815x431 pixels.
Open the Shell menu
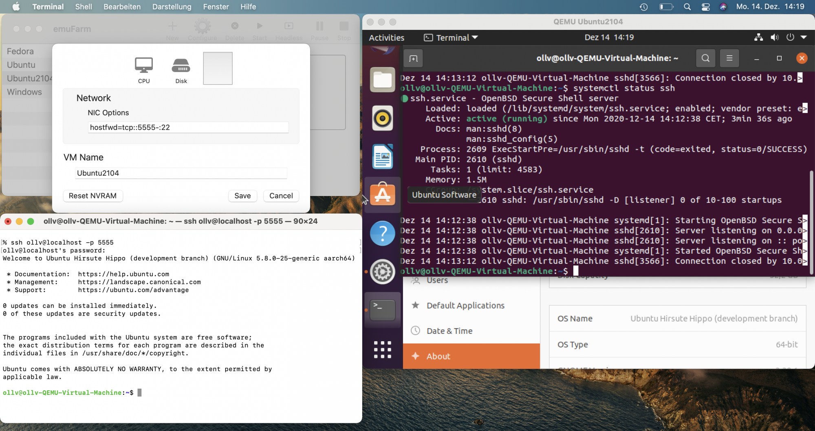click(84, 7)
